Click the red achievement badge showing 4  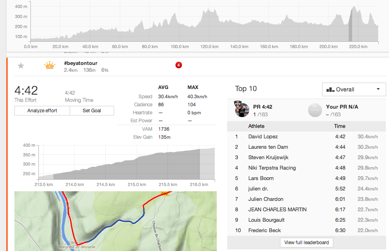coord(179,65)
